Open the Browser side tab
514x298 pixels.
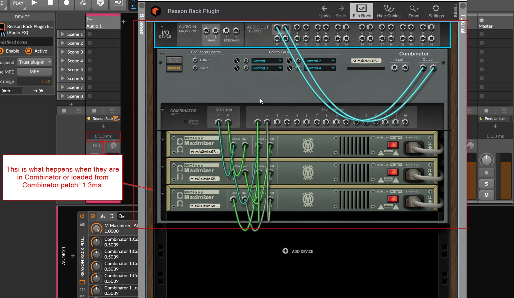[x=142, y=24]
